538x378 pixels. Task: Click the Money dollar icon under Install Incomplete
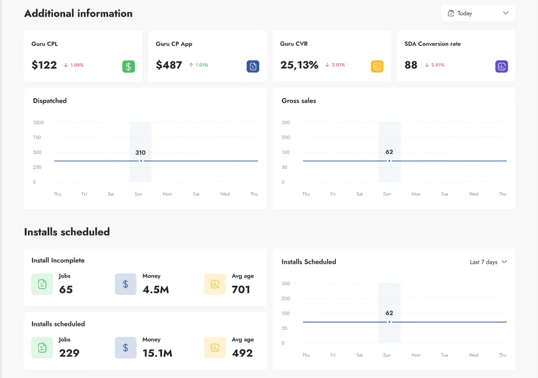tap(125, 284)
